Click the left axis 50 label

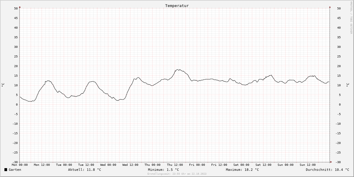pos(16,9)
